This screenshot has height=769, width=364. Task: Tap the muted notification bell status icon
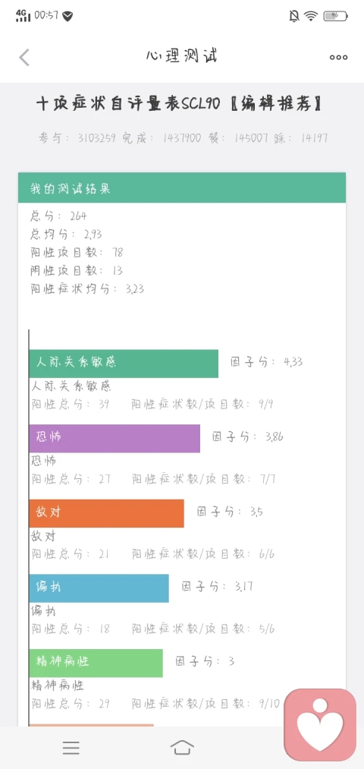click(x=294, y=16)
